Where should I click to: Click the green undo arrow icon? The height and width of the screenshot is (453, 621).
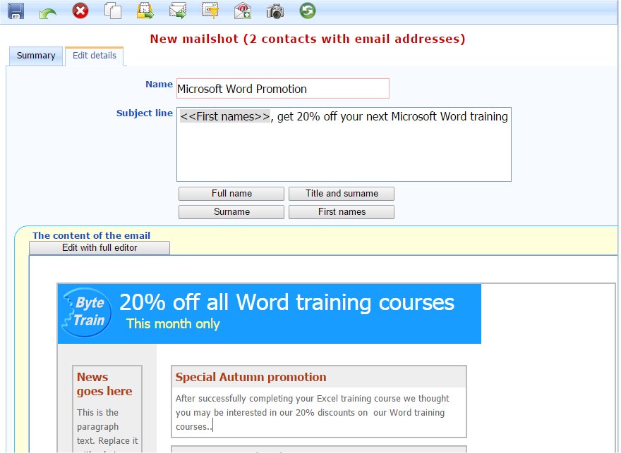pyautogui.click(x=48, y=13)
